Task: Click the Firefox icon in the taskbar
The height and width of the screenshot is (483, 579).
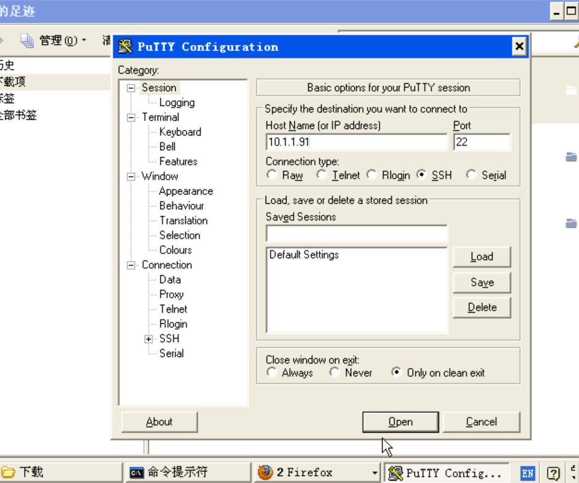Action: pyautogui.click(x=265, y=473)
